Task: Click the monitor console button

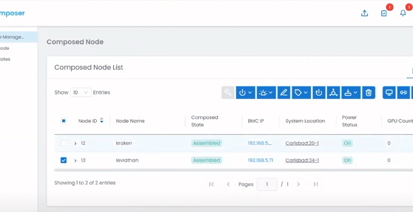Action: click(389, 93)
